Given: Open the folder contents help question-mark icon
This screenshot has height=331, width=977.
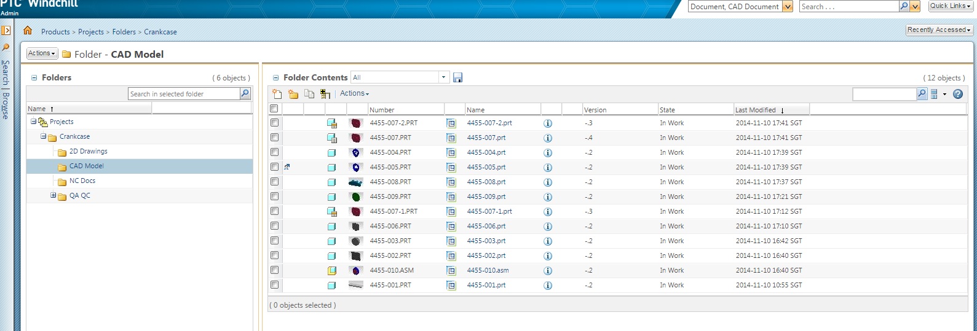Looking at the screenshot, I should (x=957, y=94).
